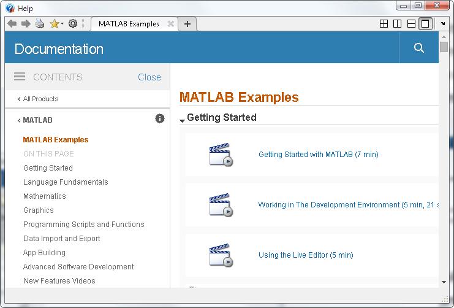Close the MATLAB Examples tab
Viewport: 454px width, 308px height.
point(171,24)
